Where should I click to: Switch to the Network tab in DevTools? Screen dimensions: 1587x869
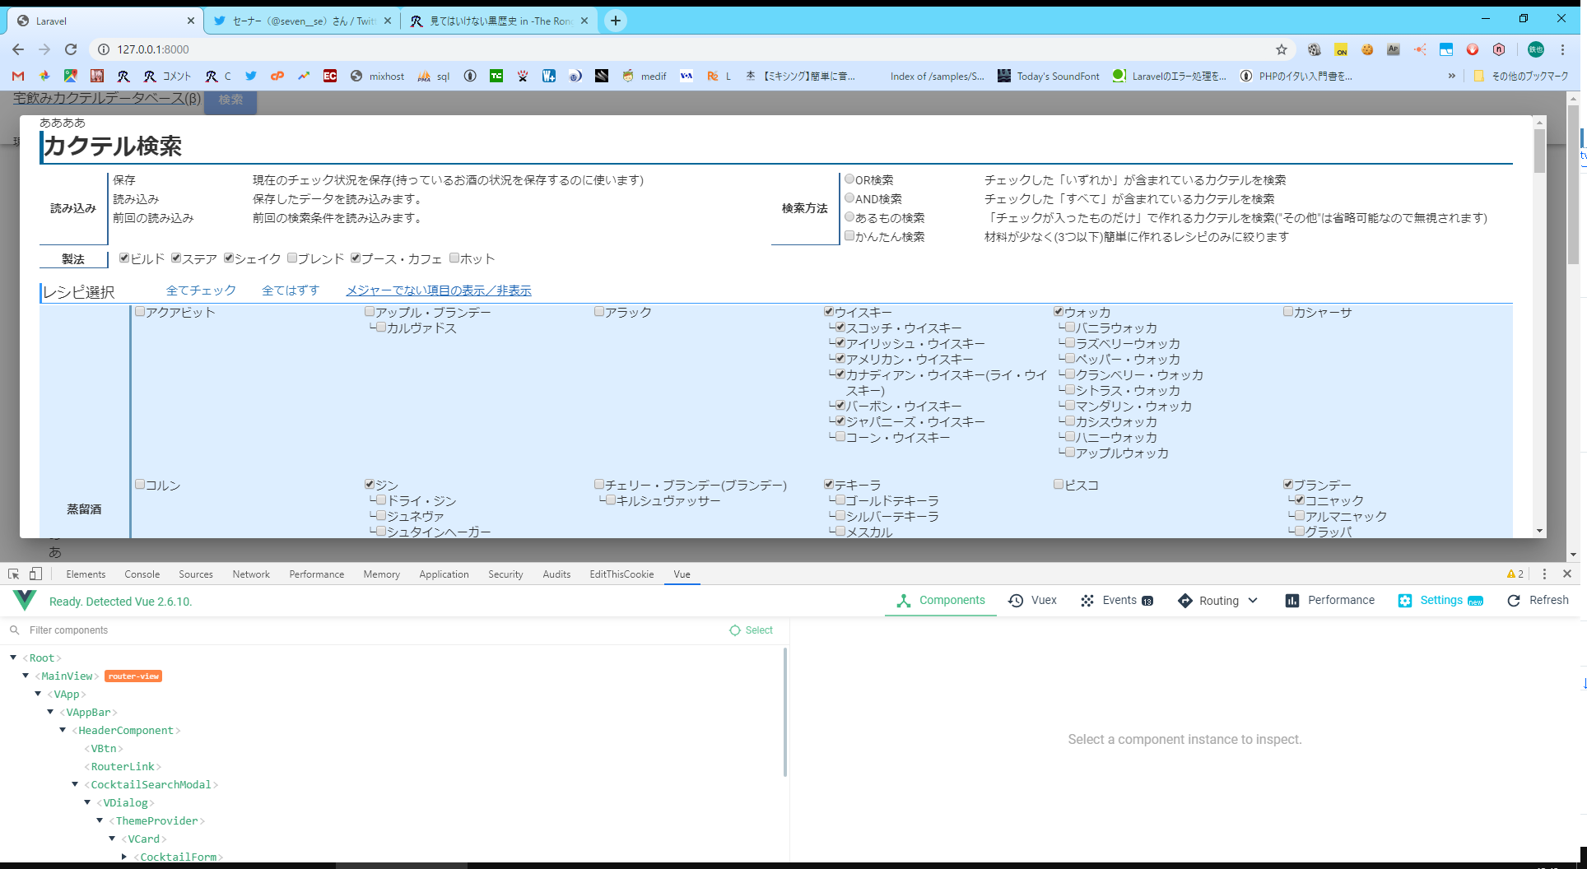(x=250, y=574)
